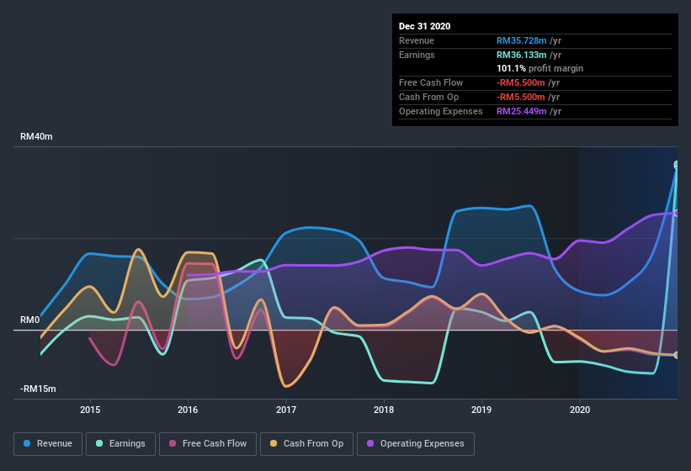
Task: Click the earnings data point marker at chart top right
Action: pos(676,165)
